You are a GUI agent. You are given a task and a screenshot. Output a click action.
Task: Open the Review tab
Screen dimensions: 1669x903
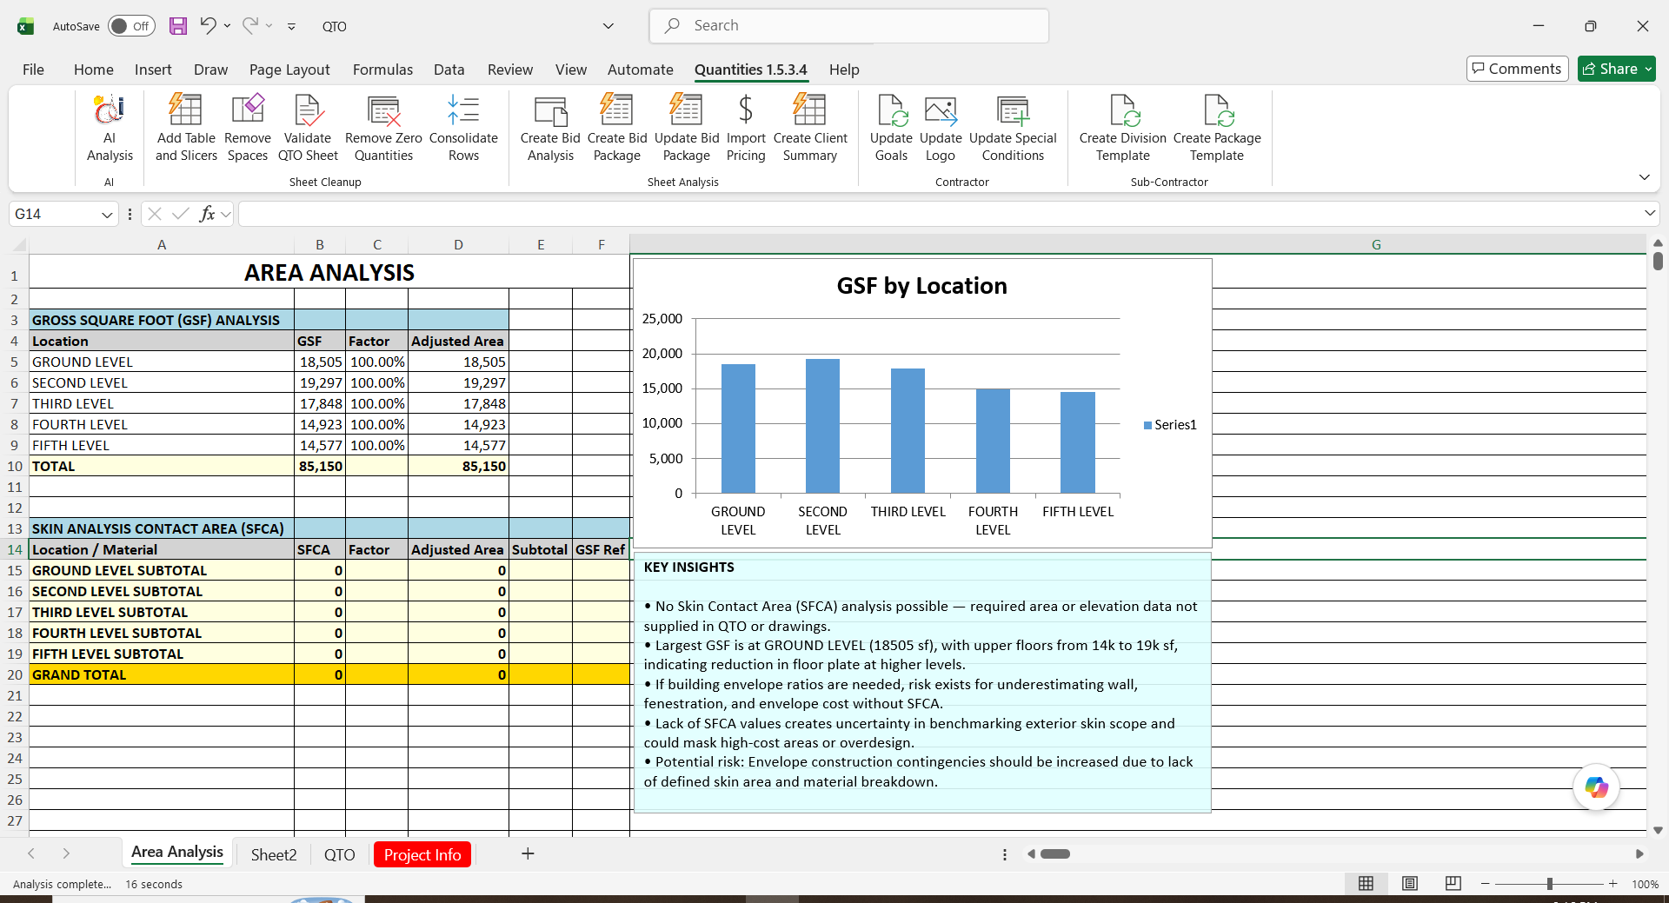[x=510, y=70]
